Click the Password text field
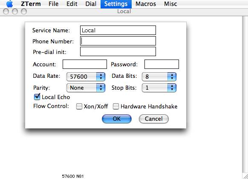Image resolution: width=248 pixels, height=179 pixels. click(161, 64)
